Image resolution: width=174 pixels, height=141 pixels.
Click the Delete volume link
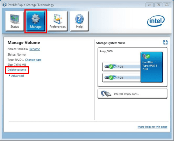pyautogui.click(x=17, y=70)
